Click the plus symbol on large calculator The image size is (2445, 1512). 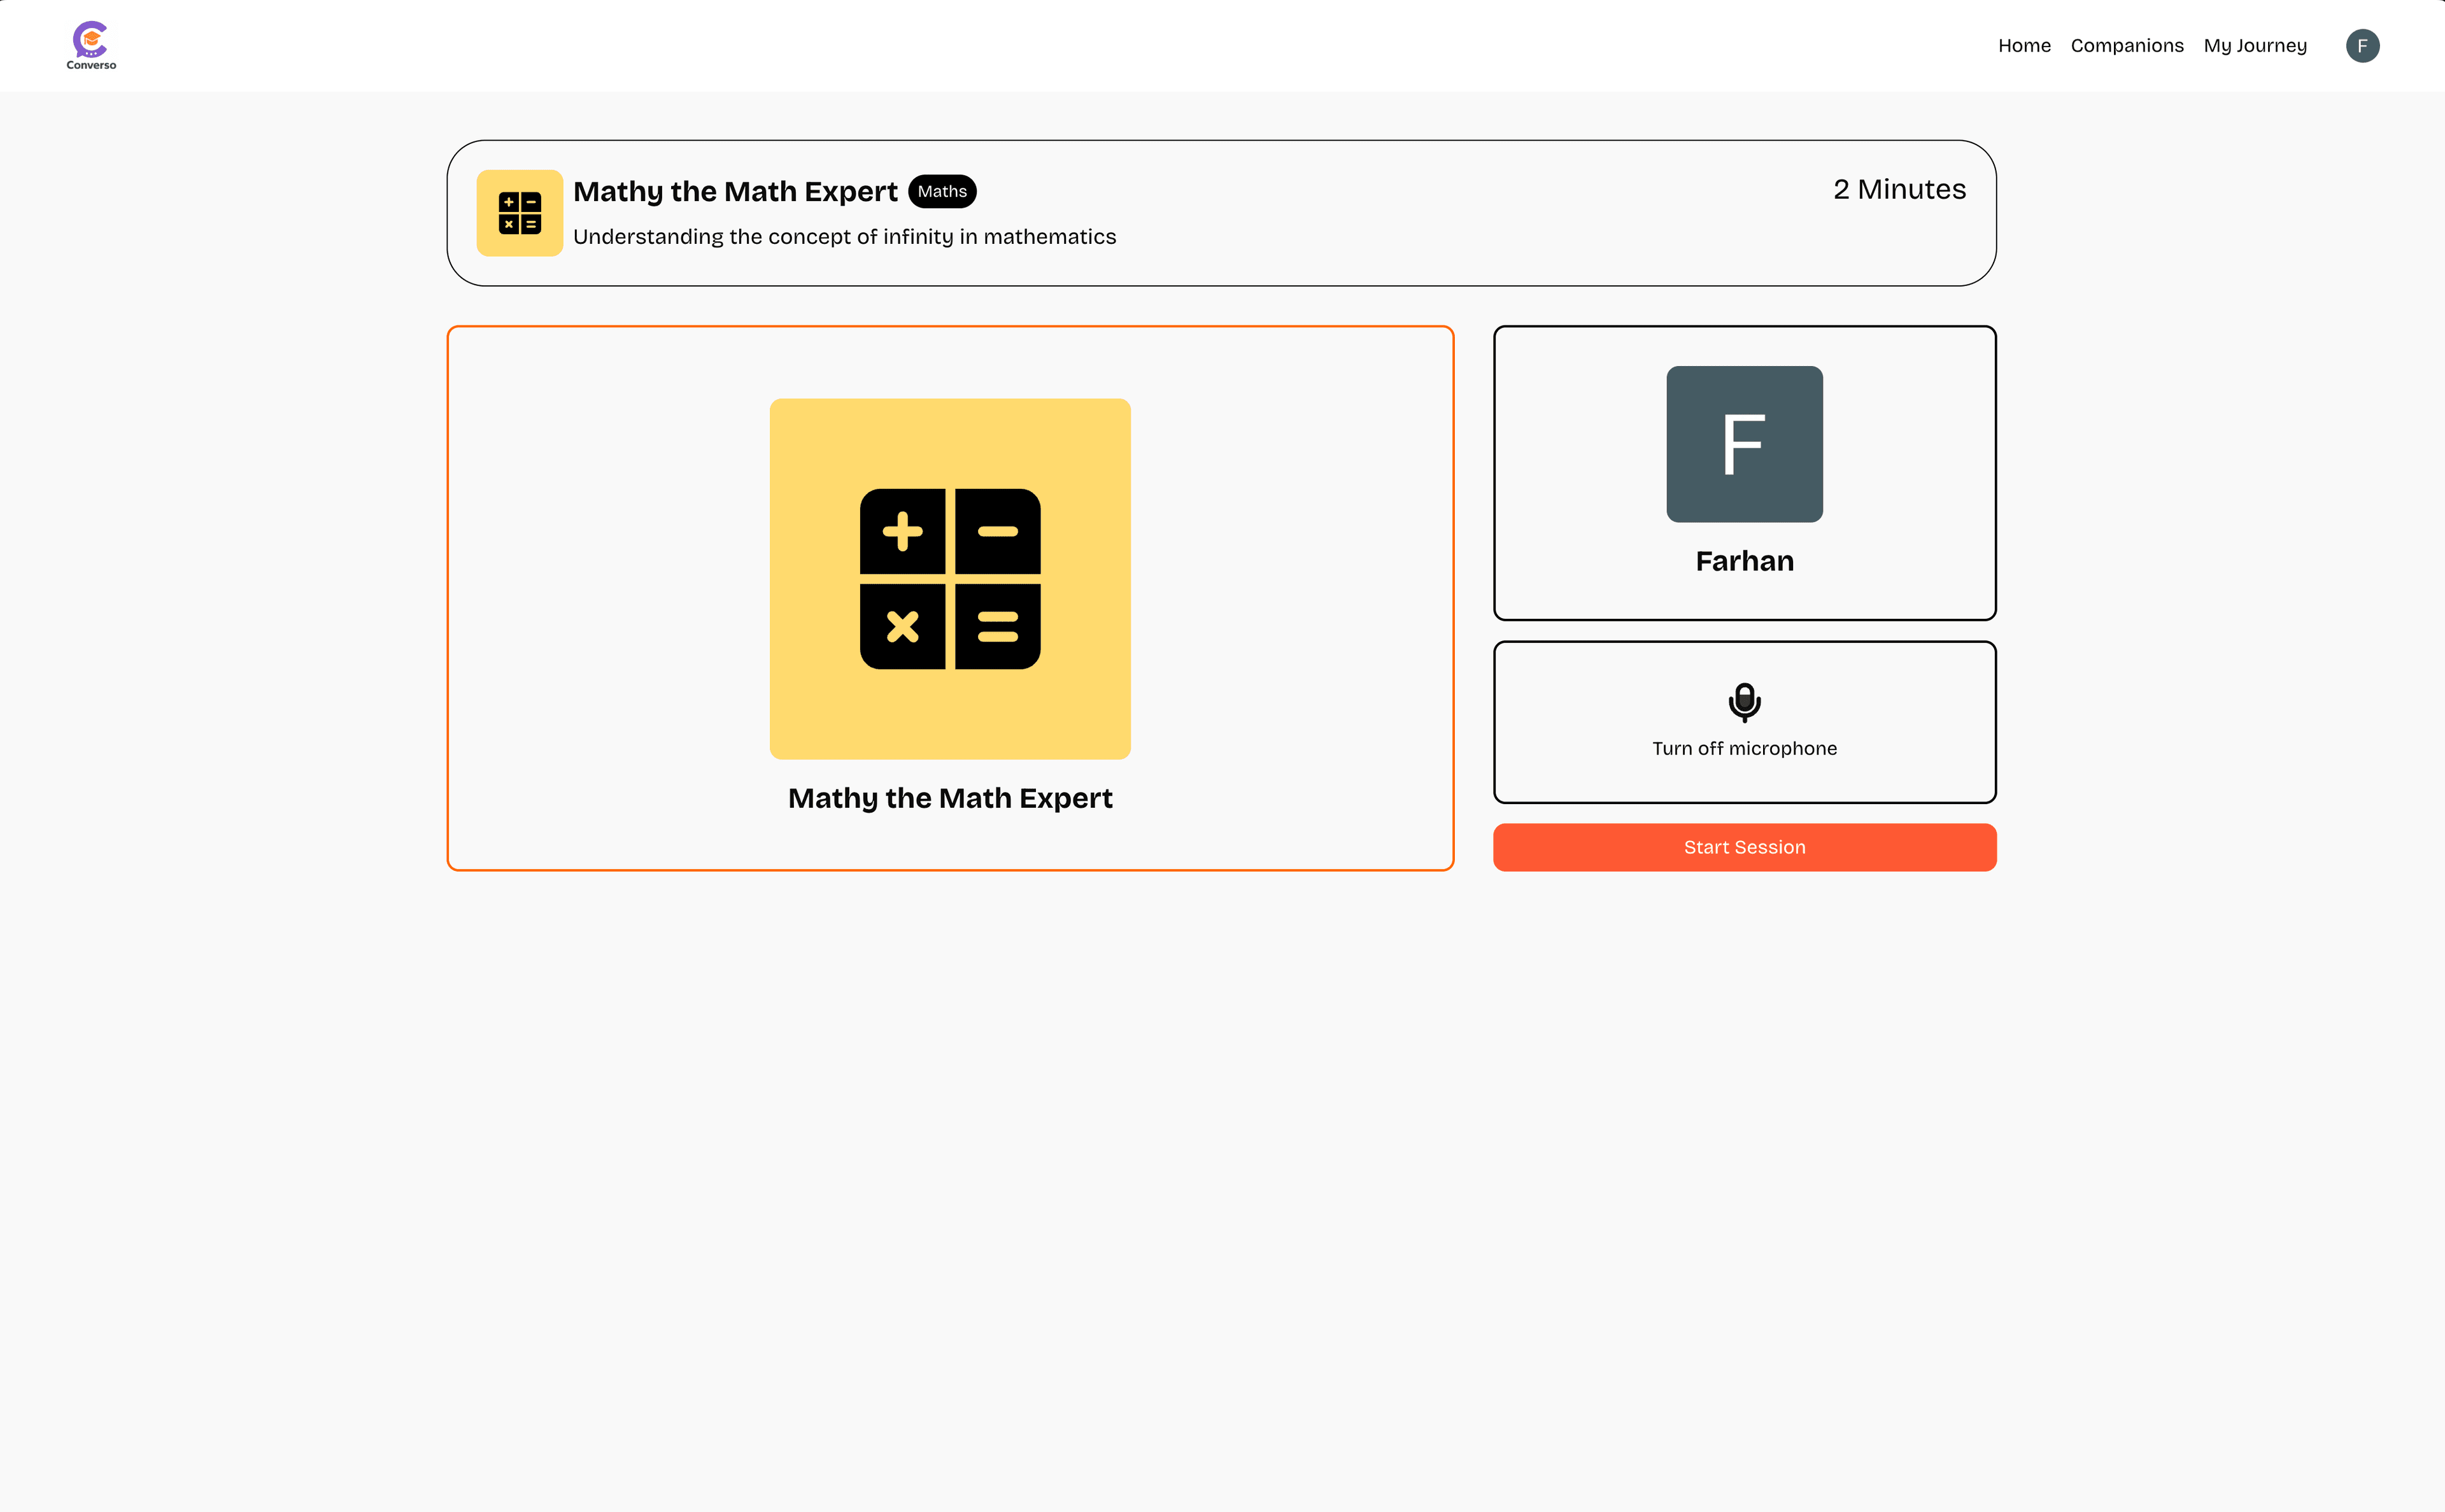point(902,531)
